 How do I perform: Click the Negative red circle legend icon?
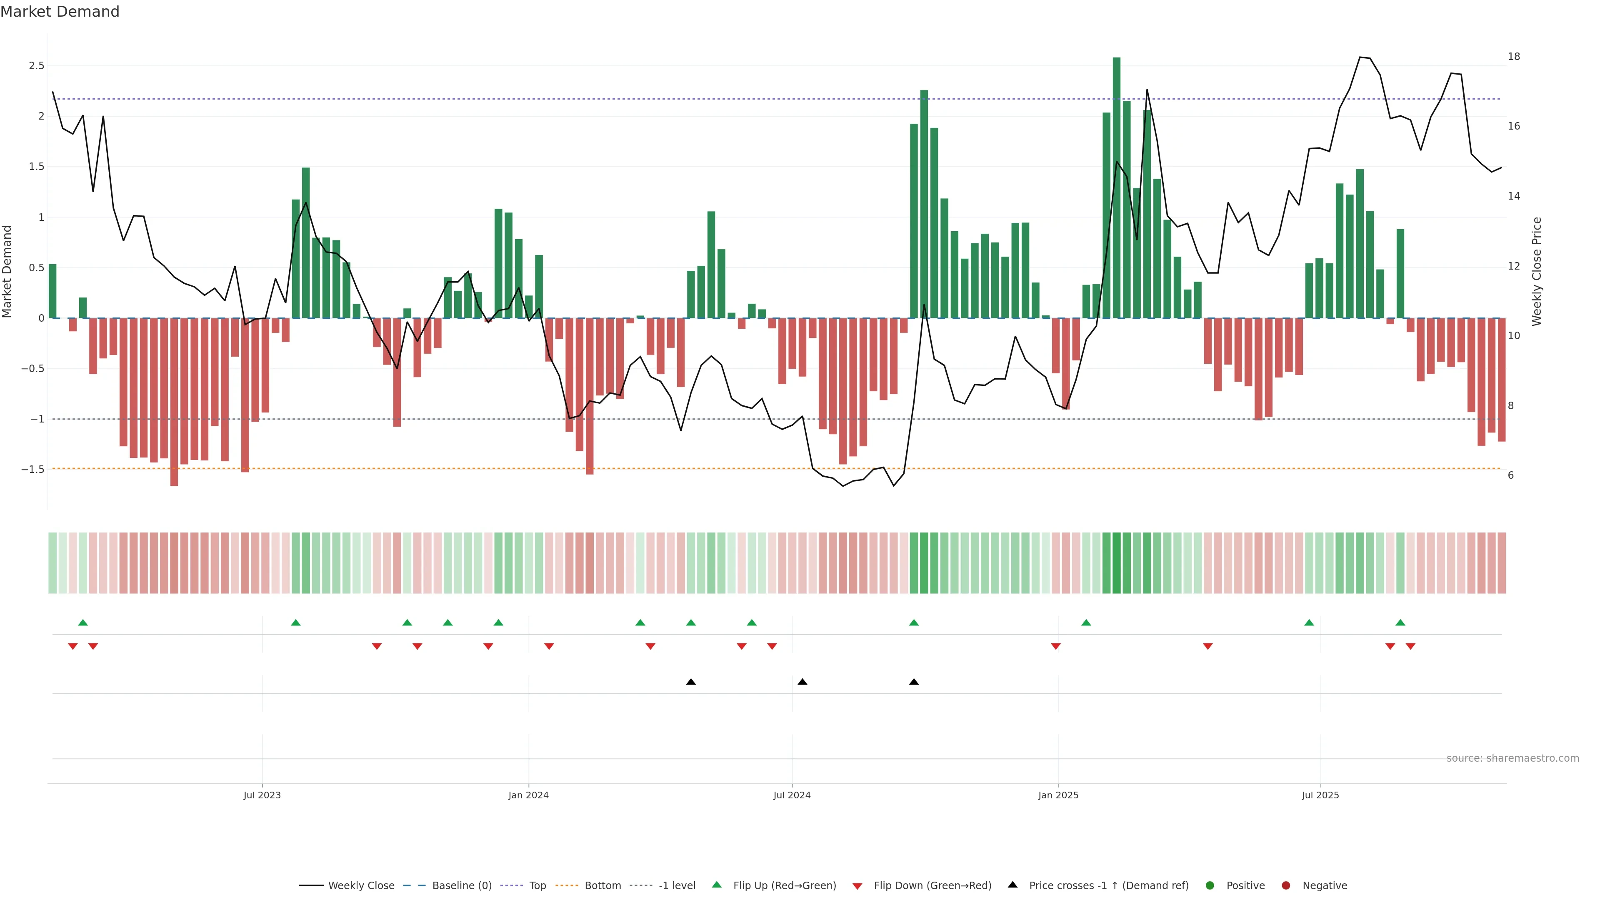point(1286,886)
